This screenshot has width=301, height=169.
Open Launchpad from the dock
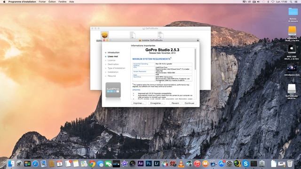(x=19, y=163)
